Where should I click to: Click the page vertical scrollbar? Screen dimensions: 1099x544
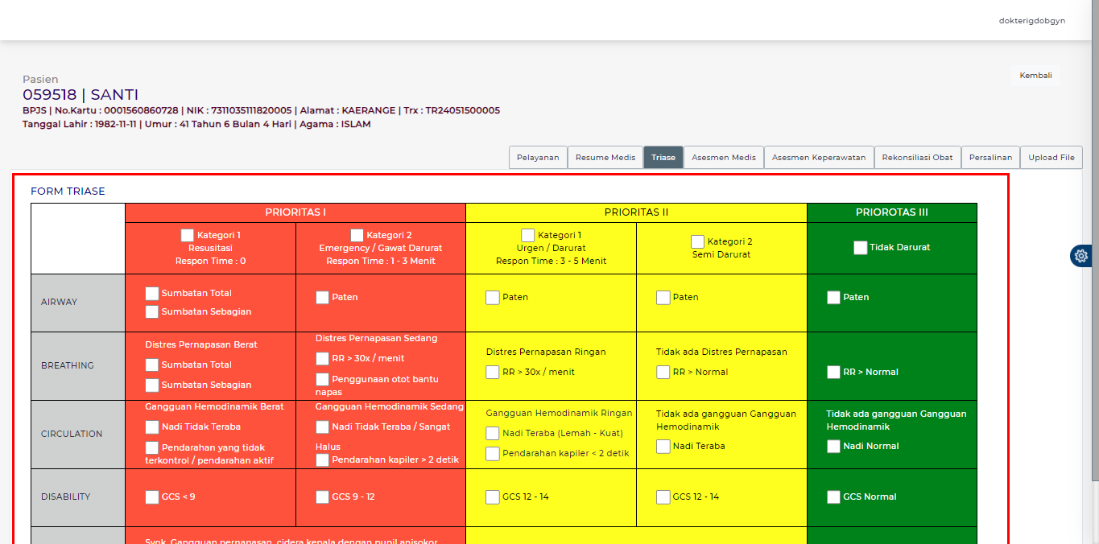pos(1094,241)
